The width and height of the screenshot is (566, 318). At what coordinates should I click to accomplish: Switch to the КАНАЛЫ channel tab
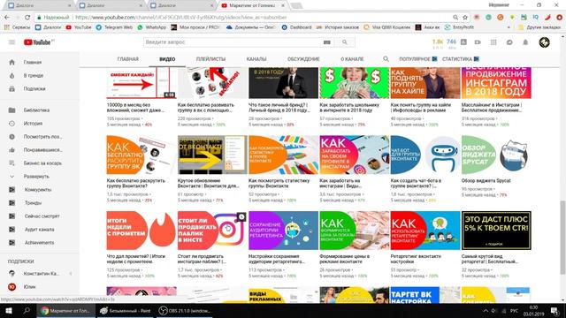coord(256,59)
